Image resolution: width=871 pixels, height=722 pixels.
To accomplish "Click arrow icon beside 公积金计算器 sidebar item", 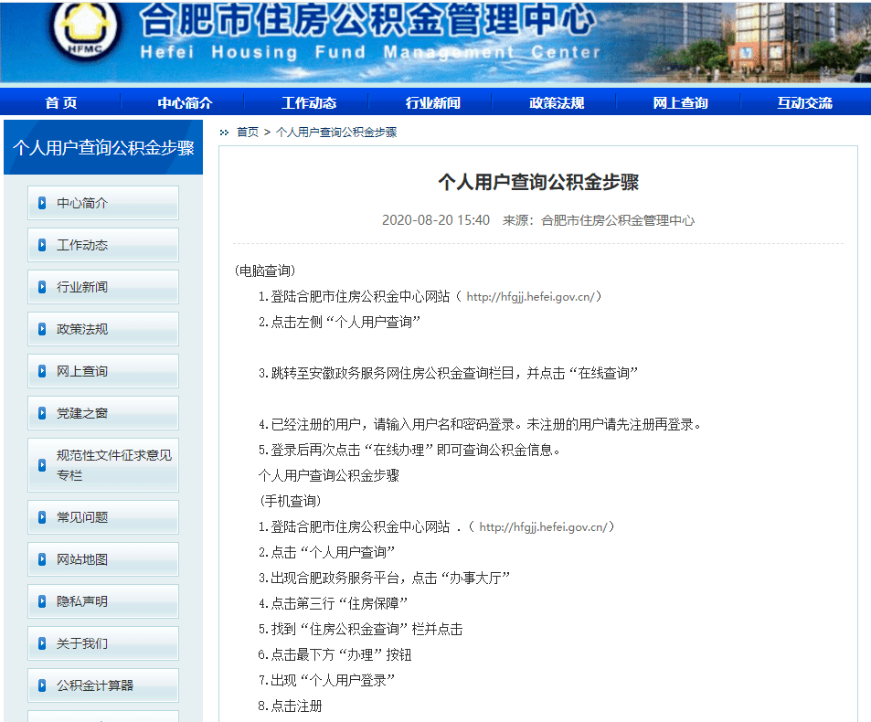I will [42, 685].
